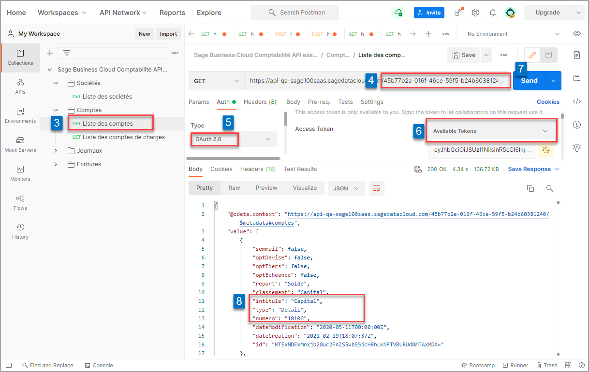Image resolution: width=589 pixels, height=372 pixels.
Task: Switch to the Tests tab
Action: click(345, 102)
